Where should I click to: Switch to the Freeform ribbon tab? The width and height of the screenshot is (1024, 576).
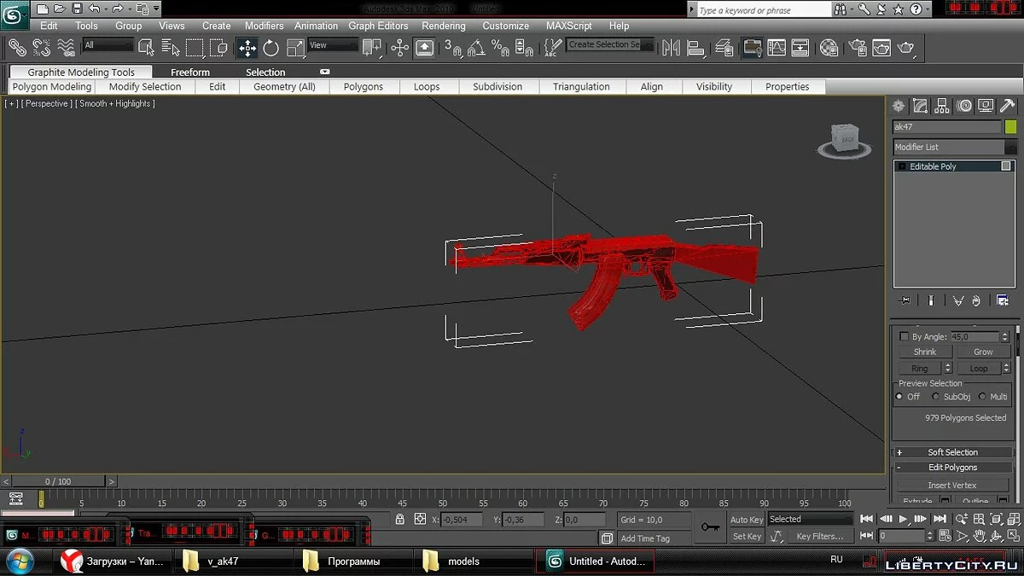(x=189, y=73)
